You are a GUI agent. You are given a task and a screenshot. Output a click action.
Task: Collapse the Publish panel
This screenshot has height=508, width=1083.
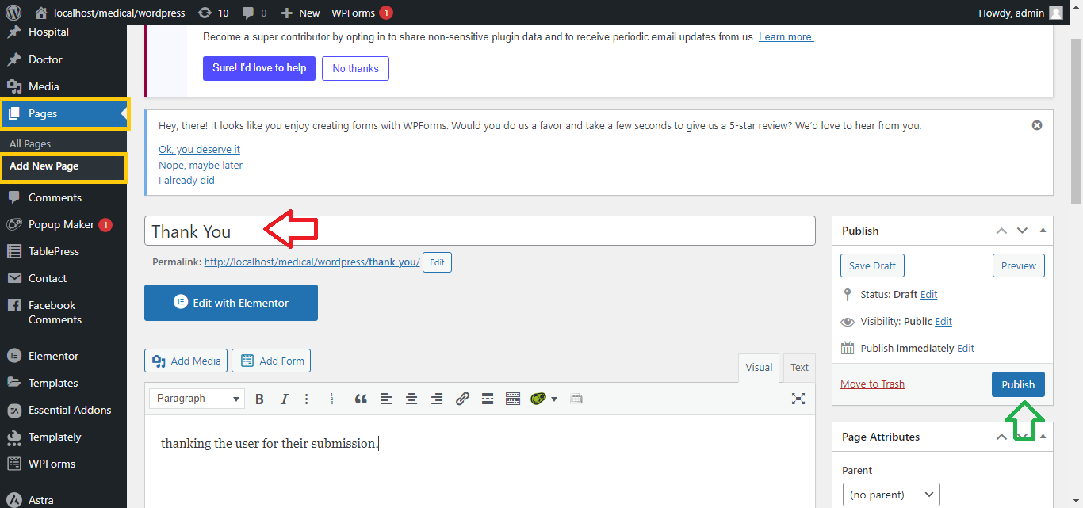(x=1043, y=231)
